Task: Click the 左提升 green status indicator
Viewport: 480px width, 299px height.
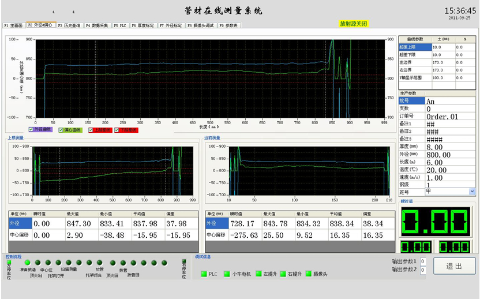Action: coord(258,274)
